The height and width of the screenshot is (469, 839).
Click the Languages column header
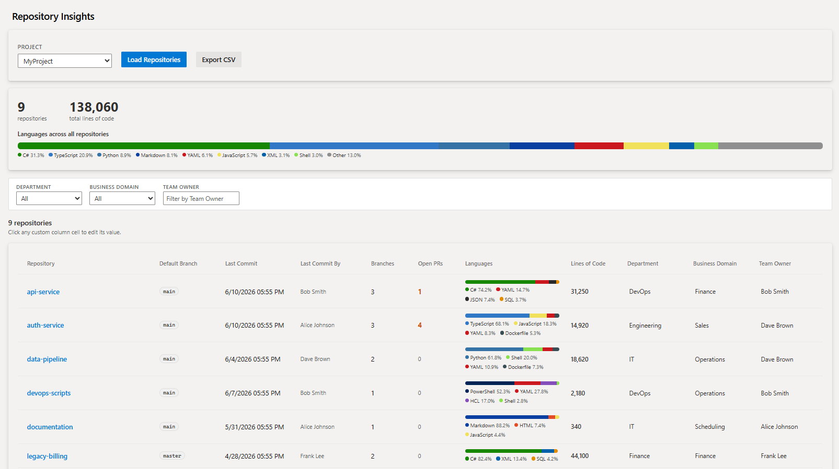[479, 263]
